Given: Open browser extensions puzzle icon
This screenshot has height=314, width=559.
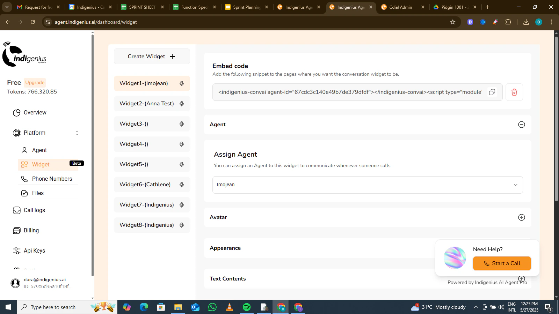Looking at the screenshot, I should pos(508,22).
